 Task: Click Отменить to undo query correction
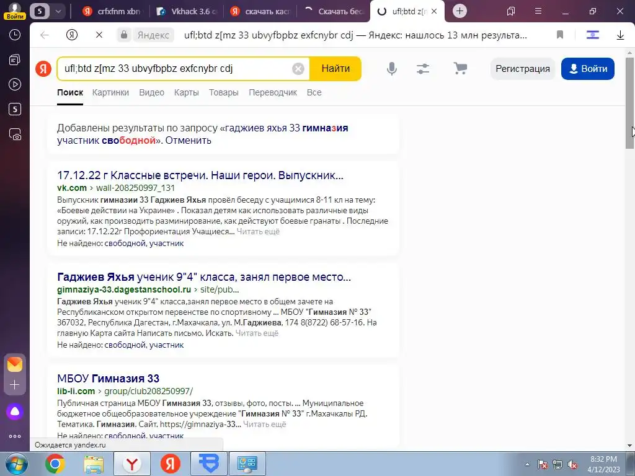click(189, 141)
